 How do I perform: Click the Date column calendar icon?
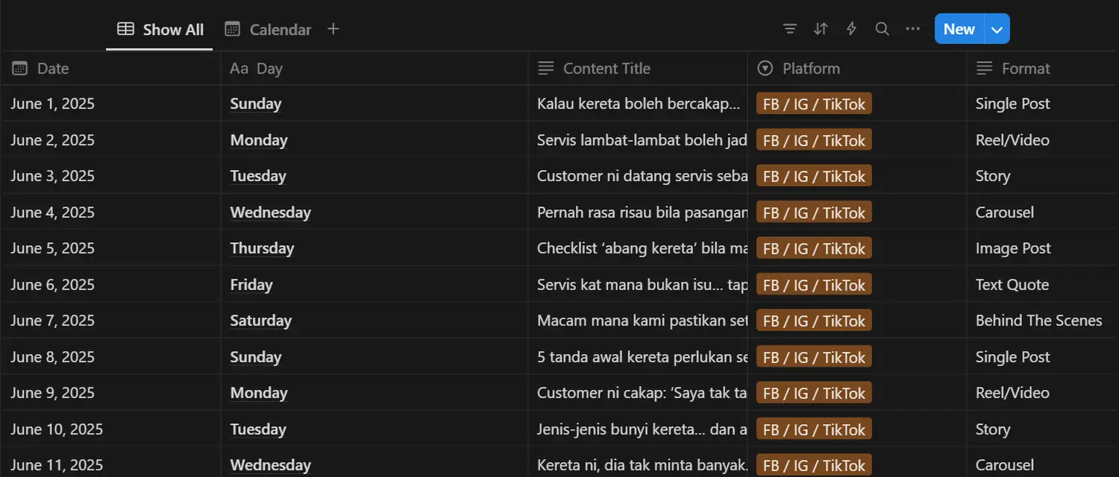pyautogui.click(x=20, y=69)
